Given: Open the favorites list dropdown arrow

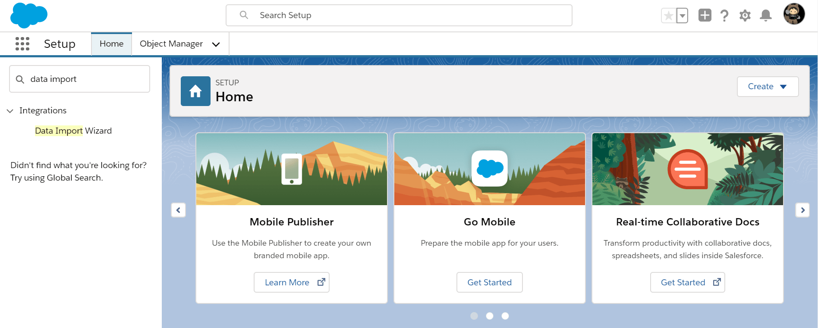Looking at the screenshot, I should (682, 16).
